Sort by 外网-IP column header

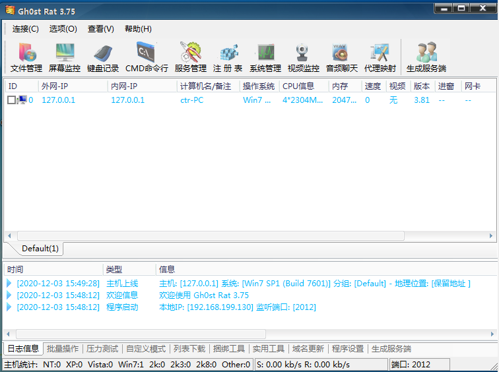[73, 86]
